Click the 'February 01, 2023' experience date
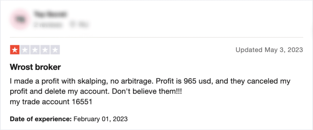The image size is (313, 130). (x=100, y=119)
